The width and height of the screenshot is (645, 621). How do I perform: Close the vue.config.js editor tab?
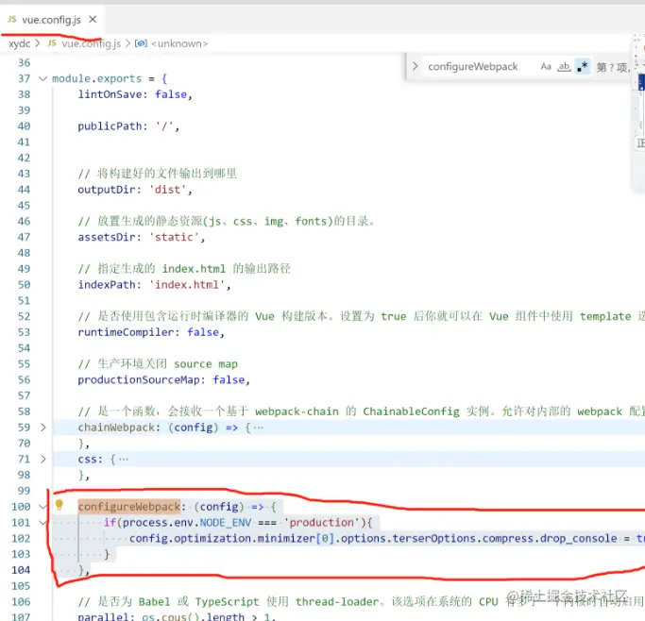tap(93, 19)
